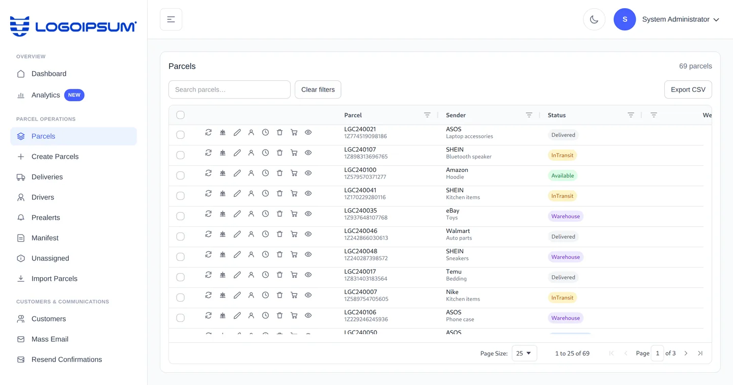This screenshot has width=733, height=385.
Task: Click the weight scale icon for LGC240107
Action: [222, 153]
